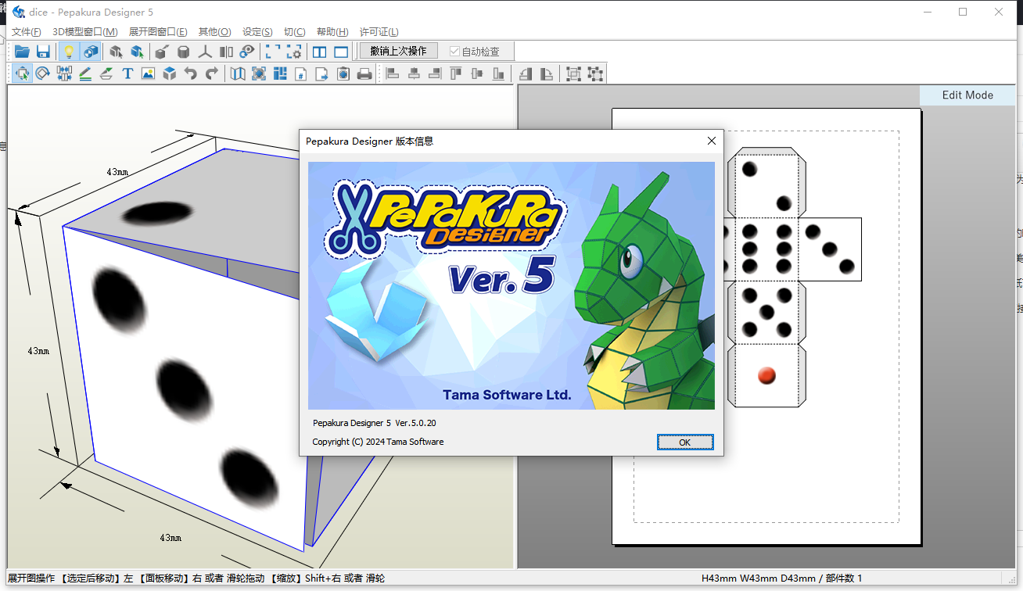This screenshot has height=591, width=1023.
Task: Click the red dot face on unfolded pattern
Action: (766, 375)
